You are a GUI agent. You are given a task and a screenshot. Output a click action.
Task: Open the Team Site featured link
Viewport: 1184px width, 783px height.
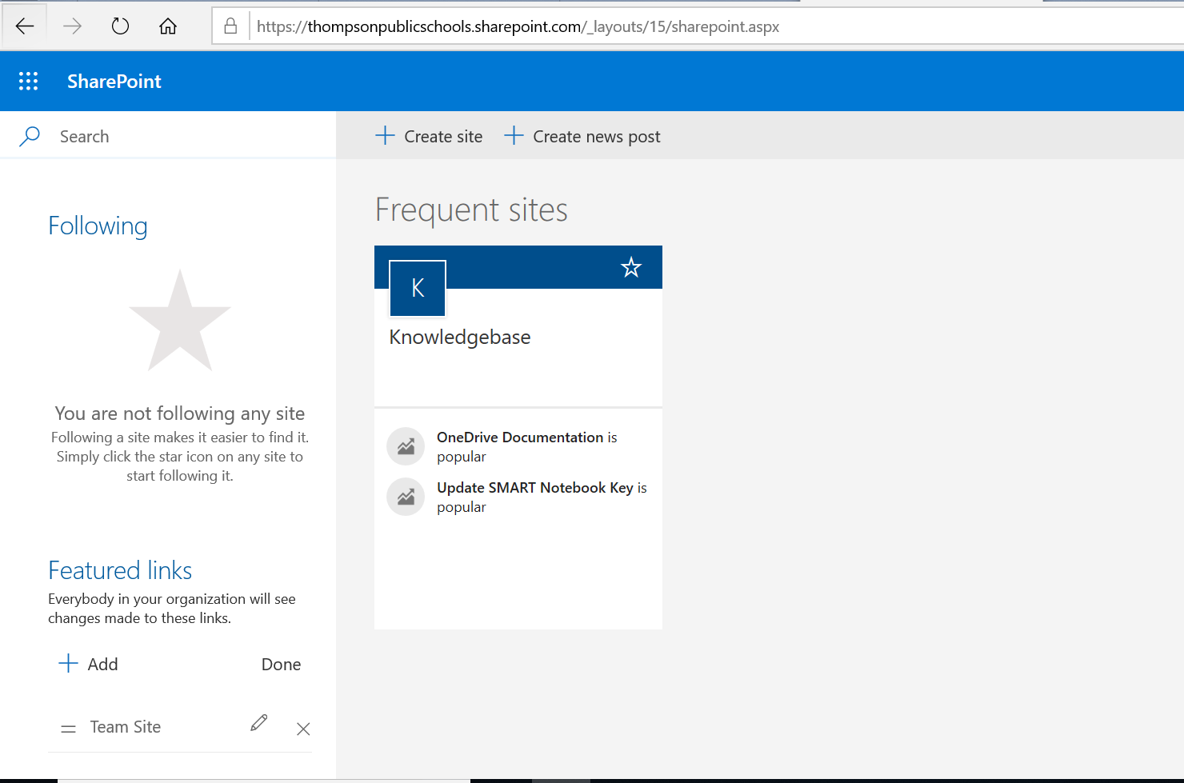pyautogui.click(x=126, y=727)
